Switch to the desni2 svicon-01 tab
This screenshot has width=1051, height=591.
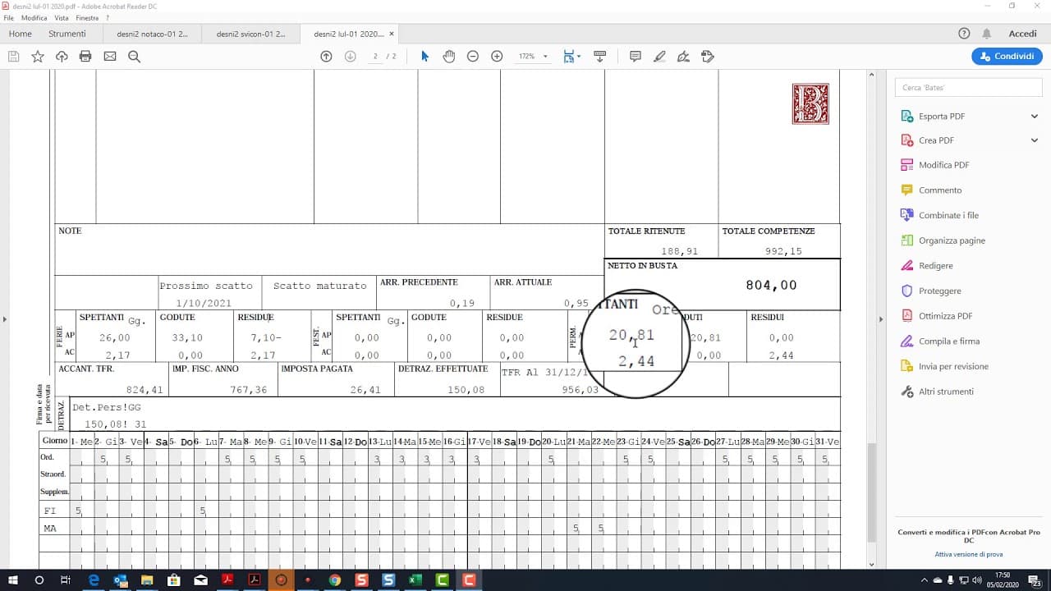[251, 34]
